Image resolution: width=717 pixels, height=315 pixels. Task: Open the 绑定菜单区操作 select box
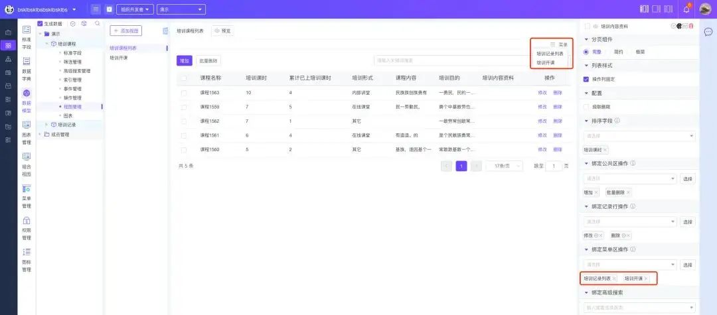(629, 265)
